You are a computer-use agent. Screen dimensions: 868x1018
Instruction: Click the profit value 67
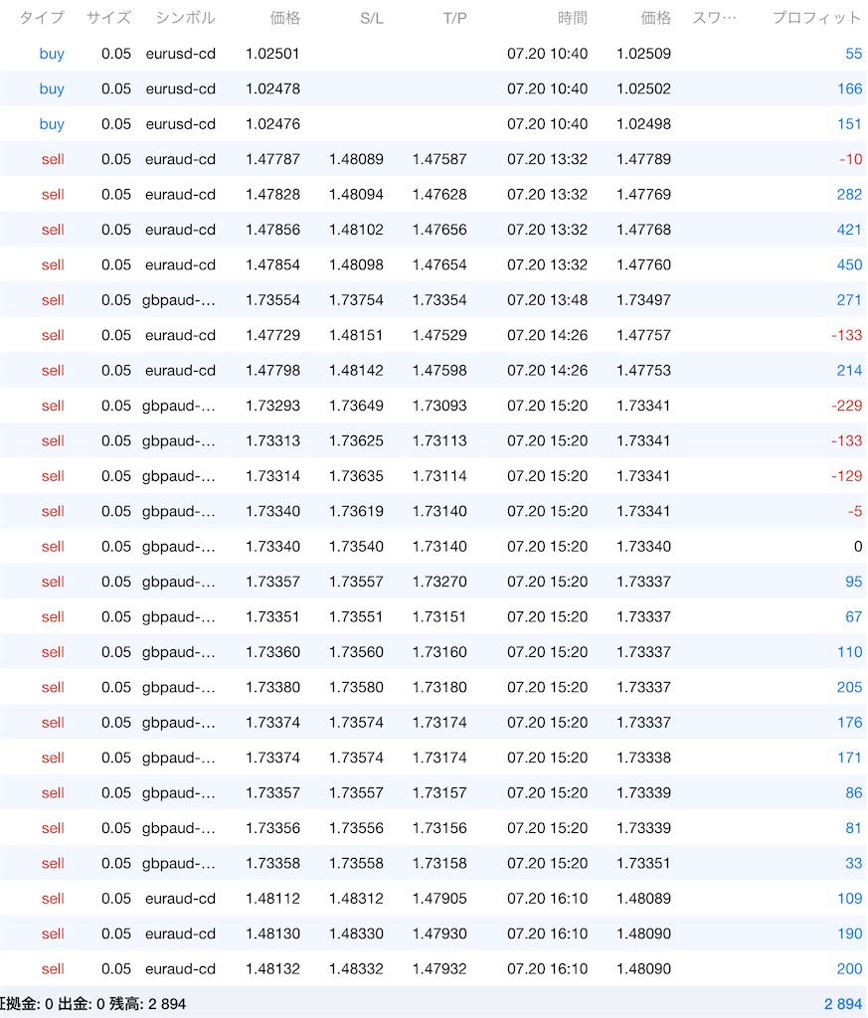[x=854, y=616]
